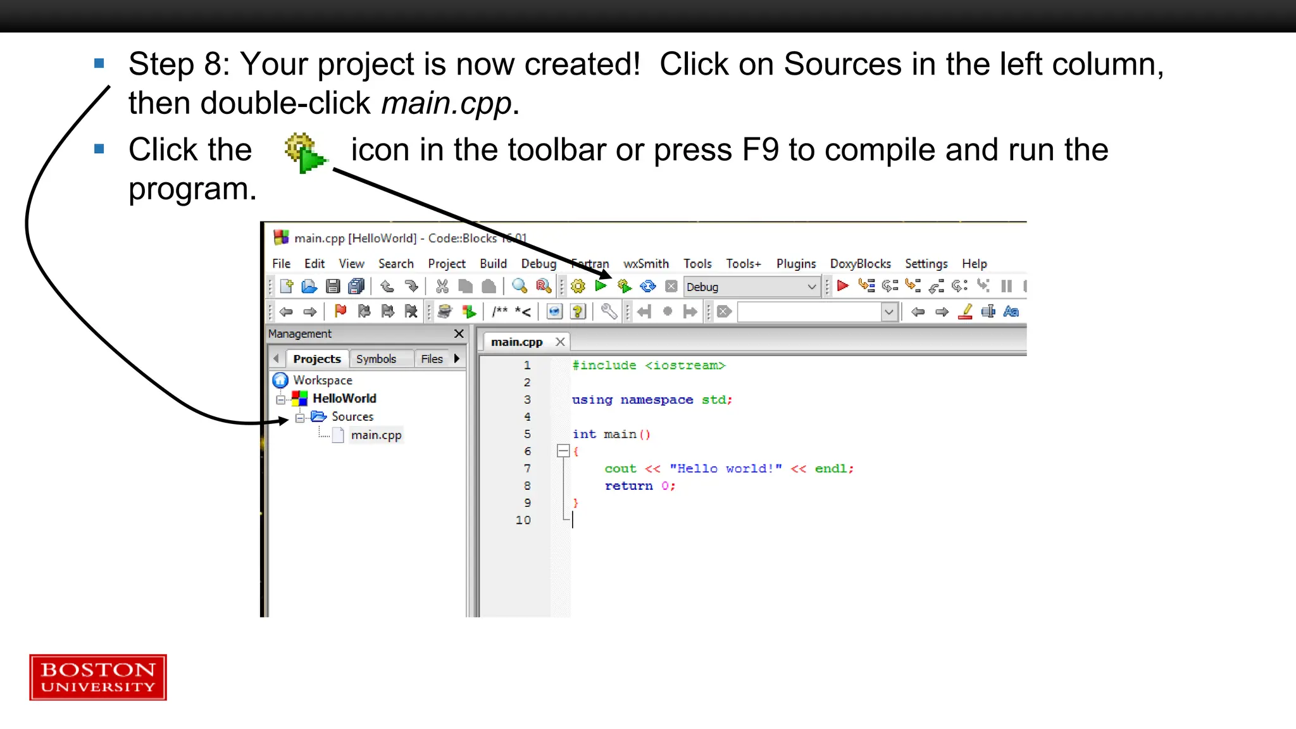Toggle the code fold marker at line 6

tap(563, 451)
